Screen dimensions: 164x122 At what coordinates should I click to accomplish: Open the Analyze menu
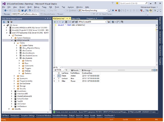(x=71, y=7)
